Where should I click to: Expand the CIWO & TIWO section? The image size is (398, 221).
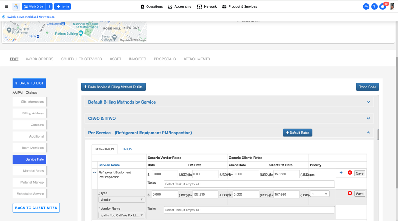[x=368, y=118]
